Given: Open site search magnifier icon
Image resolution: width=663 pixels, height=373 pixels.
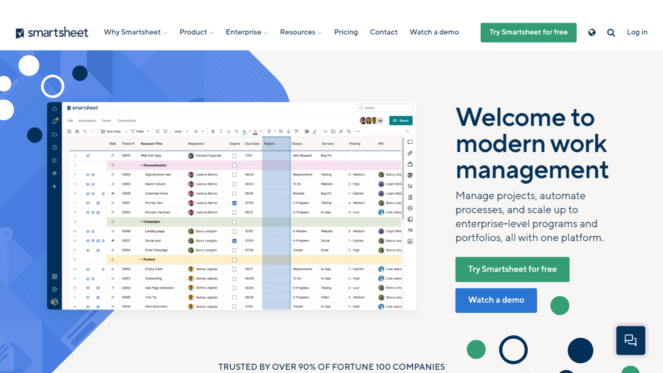Looking at the screenshot, I should pos(611,32).
